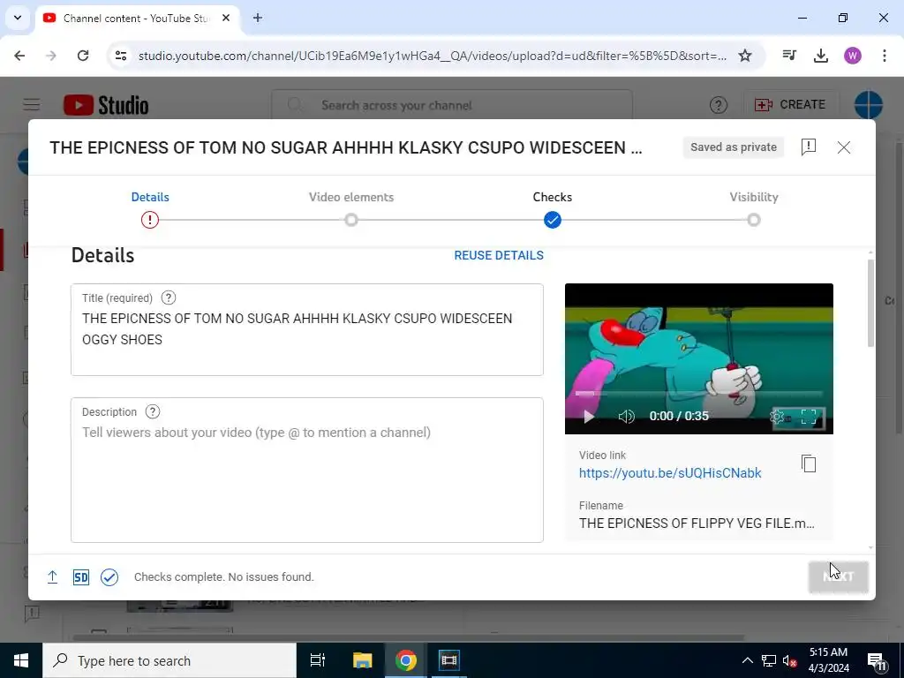Click the SD processing status icon
The width and height of the screenshot is (904, 678).
tap(80, 577)
